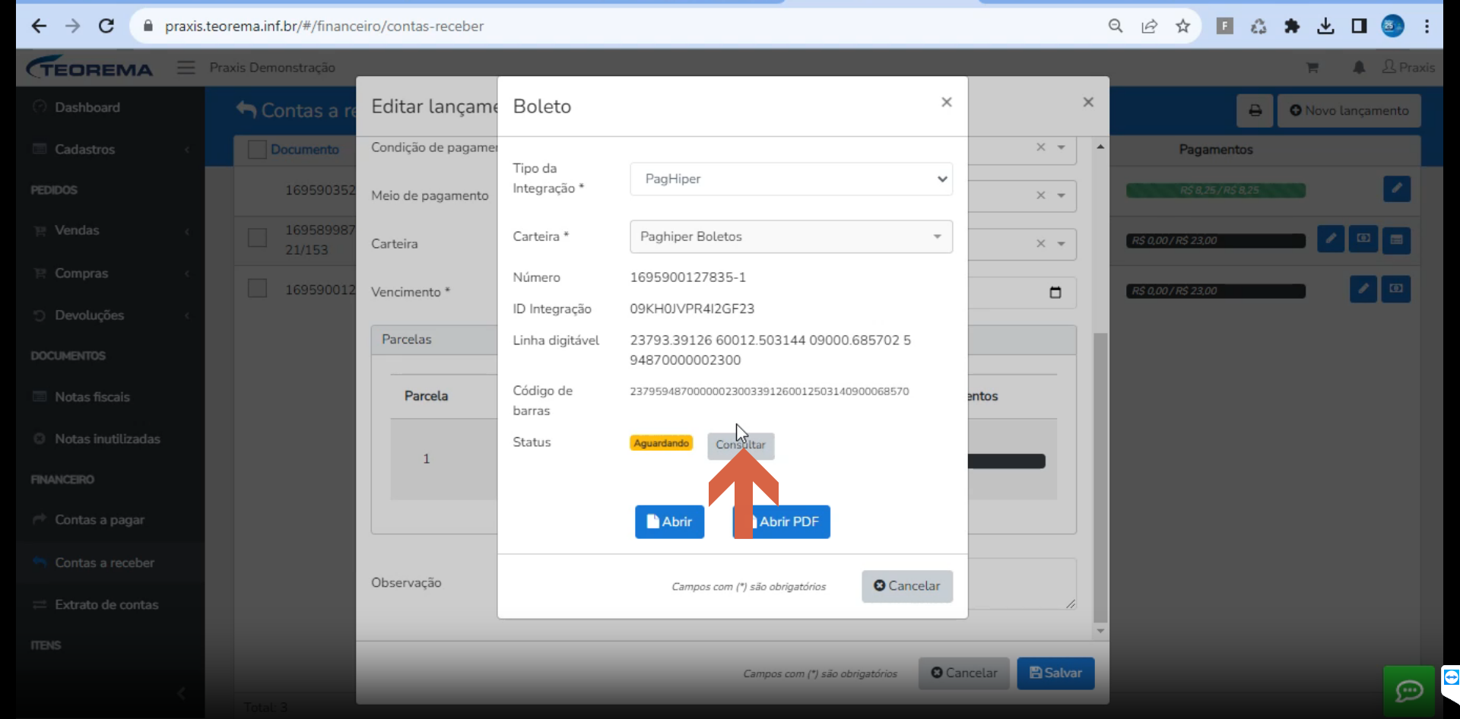
Task: Clear the Carteira field in the edit form
Action: pyautogui.click(x=1041, y=243)
